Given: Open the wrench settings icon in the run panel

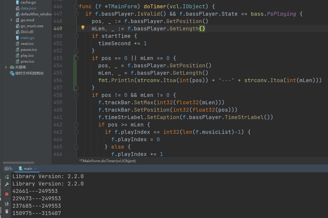Looking at the screenshot, I should coord(7,184).
